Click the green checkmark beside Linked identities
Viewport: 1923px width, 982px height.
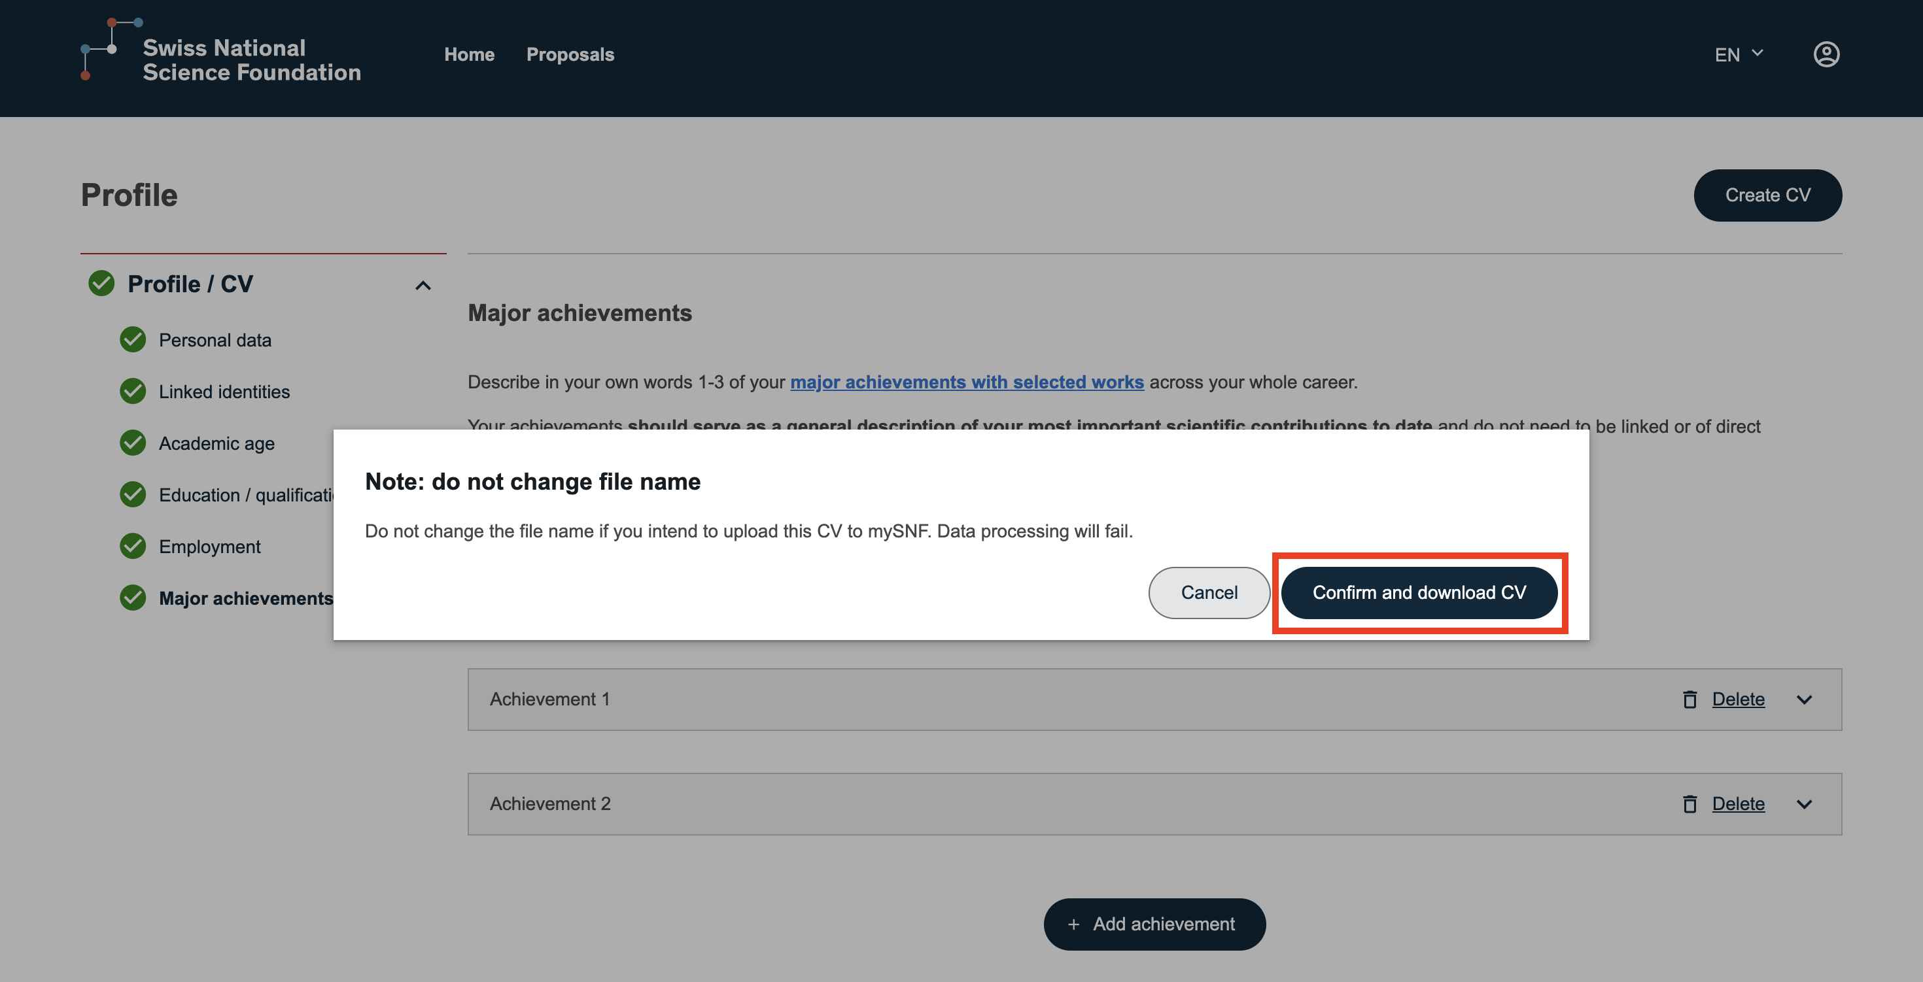(x=133, y=391)
